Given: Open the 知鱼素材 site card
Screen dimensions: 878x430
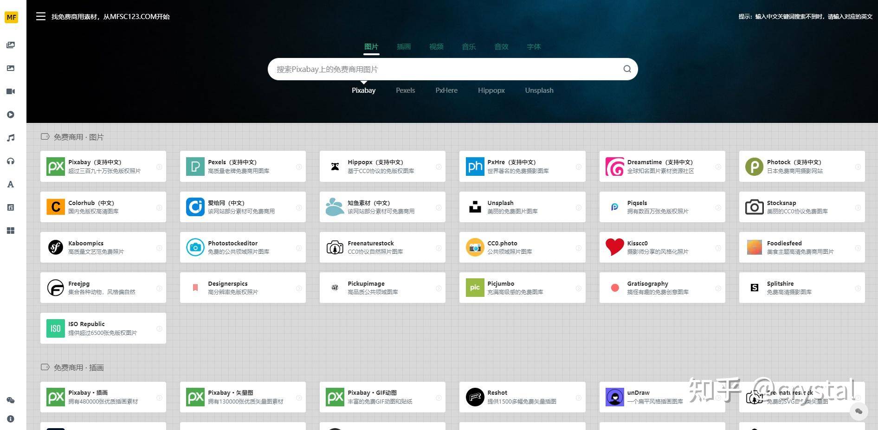Looking at the screenshot, I should pyautogui.click(x=382, y=207).
